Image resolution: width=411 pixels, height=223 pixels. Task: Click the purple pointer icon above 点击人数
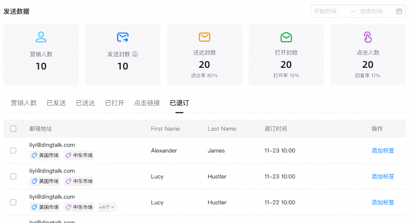pyautogui.click(x=368, y=37)
